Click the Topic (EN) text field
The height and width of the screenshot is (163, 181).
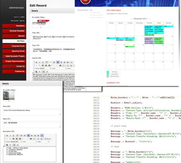pos(54,38)
